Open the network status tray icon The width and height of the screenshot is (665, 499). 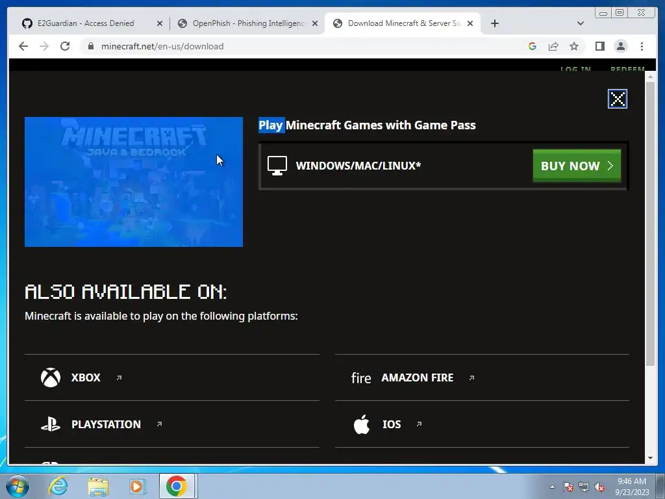click(x=584, y=487)
